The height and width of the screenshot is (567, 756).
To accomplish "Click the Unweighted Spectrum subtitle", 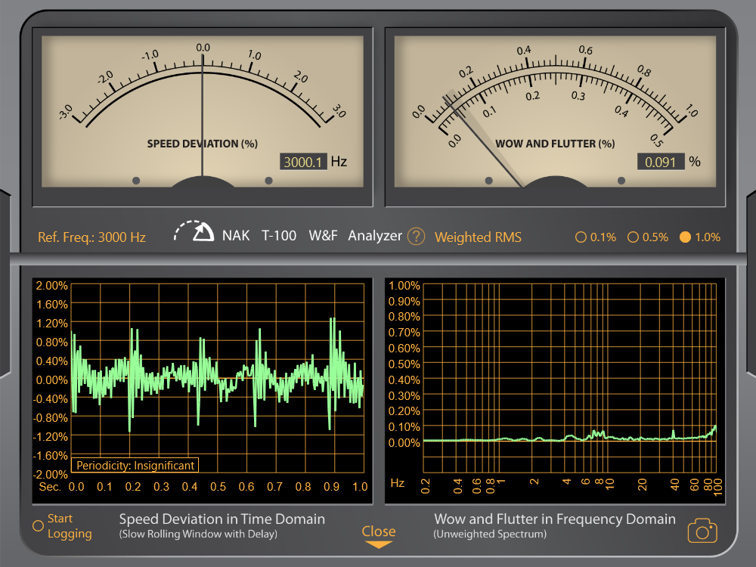I will [490, 534].
